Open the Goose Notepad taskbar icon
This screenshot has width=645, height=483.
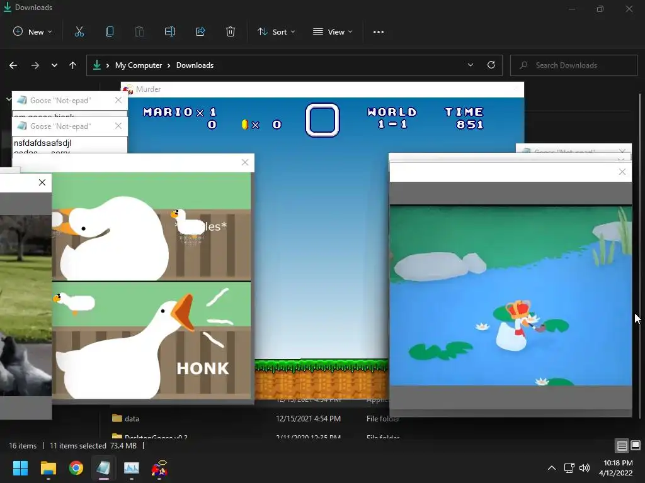click(x=103, y=468)
